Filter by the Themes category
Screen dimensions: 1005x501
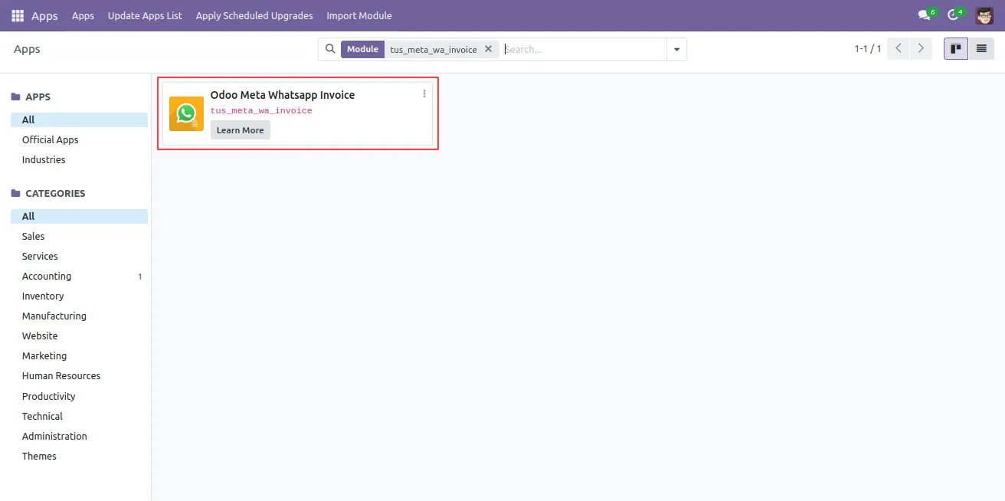pos(79,456)
